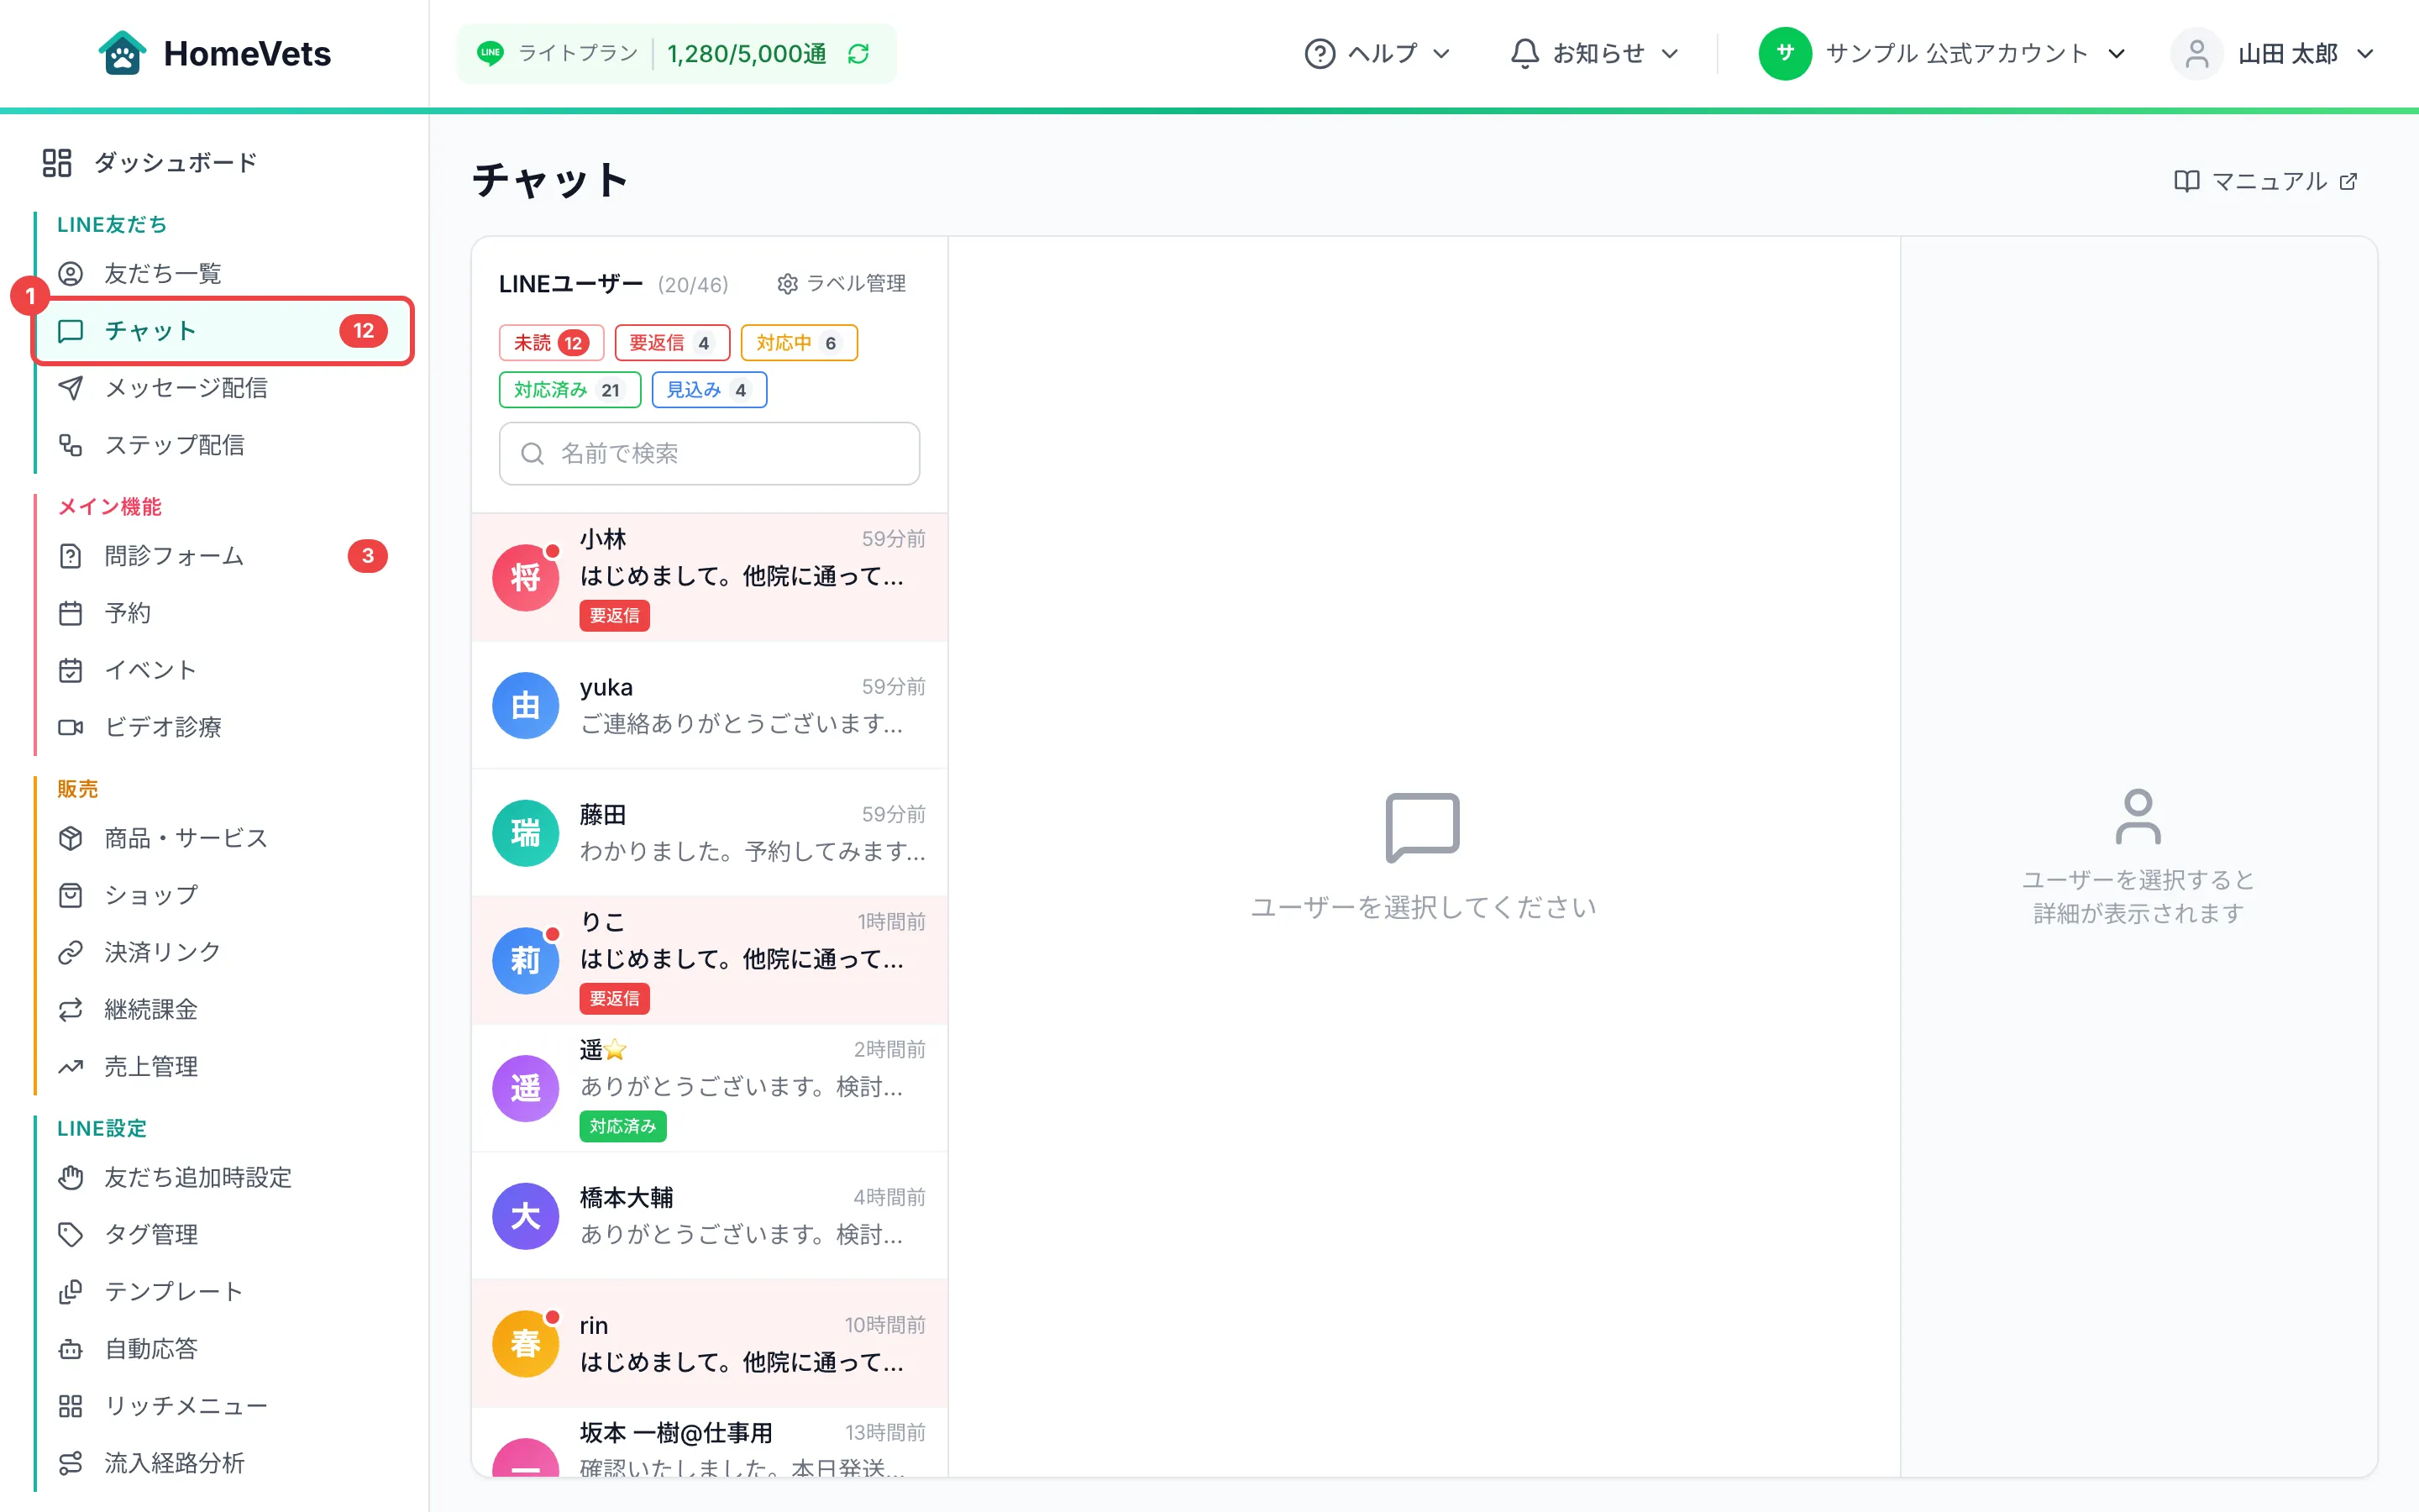Select the yuka conversation row

709,705
